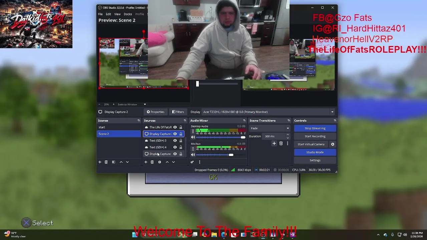The image size is (427, 240).
Task: Select Scene 2 in Scenes list
Action: click(119, 134)
